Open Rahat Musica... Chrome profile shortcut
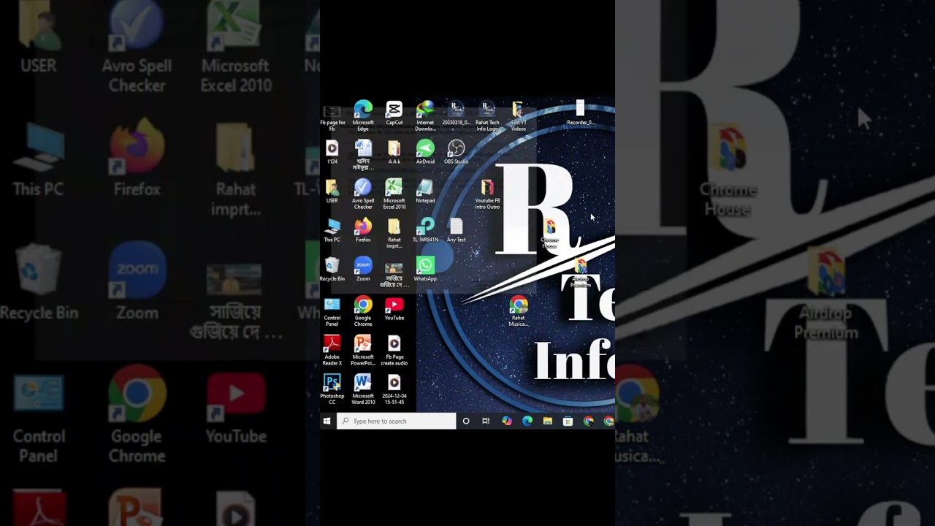This screenshot has height=526, width=935. 519,311
